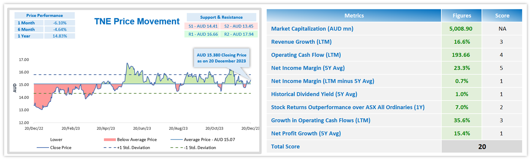Click the 20/Oct/23 x-axis date
Viewport: 531px width, 160px height.
(x=214, y=128)
